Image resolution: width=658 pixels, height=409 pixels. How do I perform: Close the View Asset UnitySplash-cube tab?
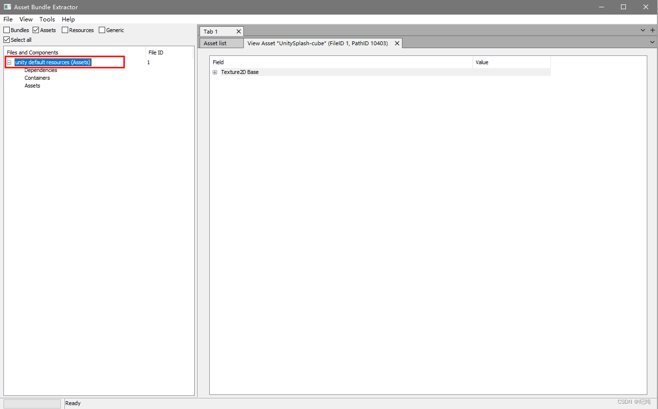[397, 43]
